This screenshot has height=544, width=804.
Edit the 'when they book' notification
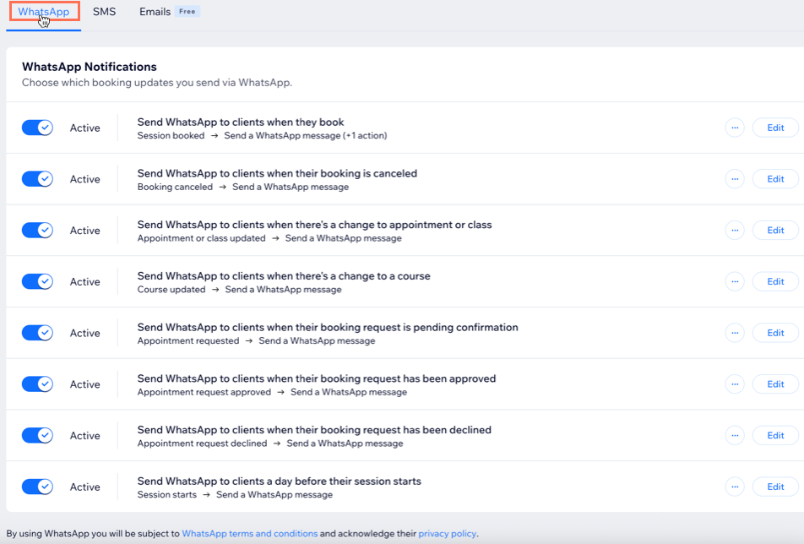[774, 128]
